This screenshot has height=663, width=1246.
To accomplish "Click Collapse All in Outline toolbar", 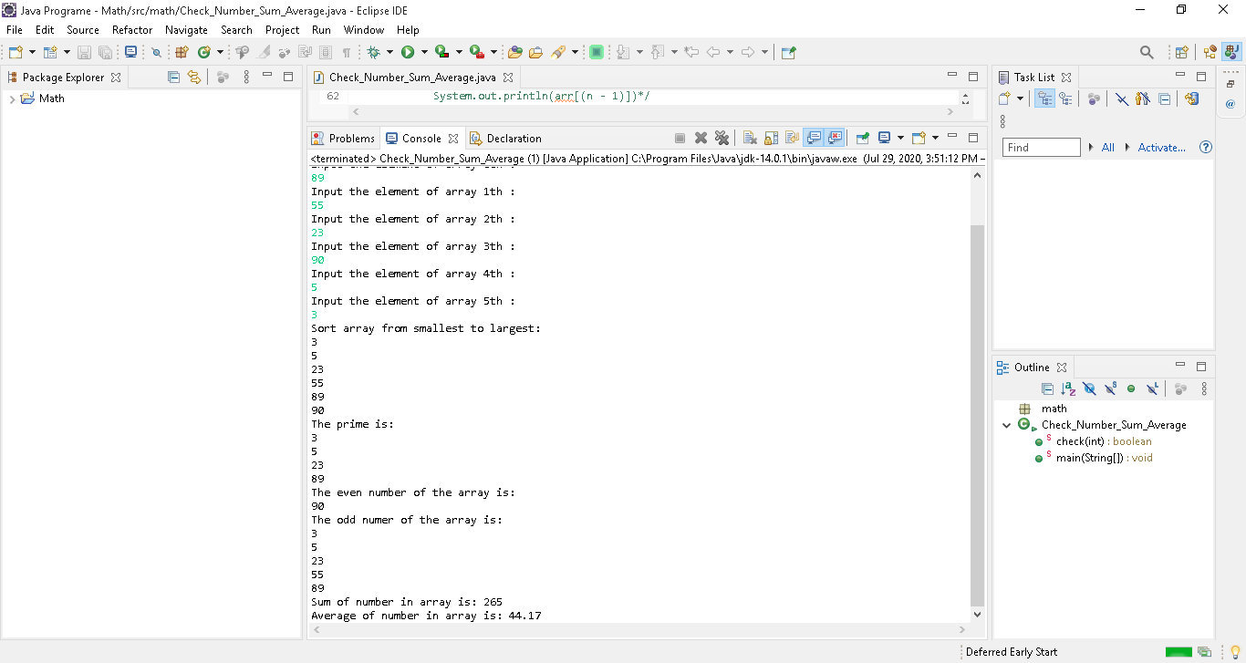I will point(1047,388).
